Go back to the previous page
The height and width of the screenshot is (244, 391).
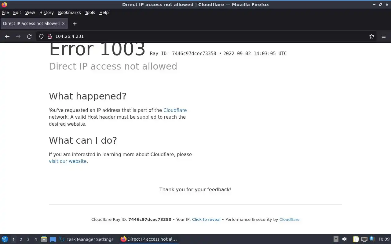[7, 36]
